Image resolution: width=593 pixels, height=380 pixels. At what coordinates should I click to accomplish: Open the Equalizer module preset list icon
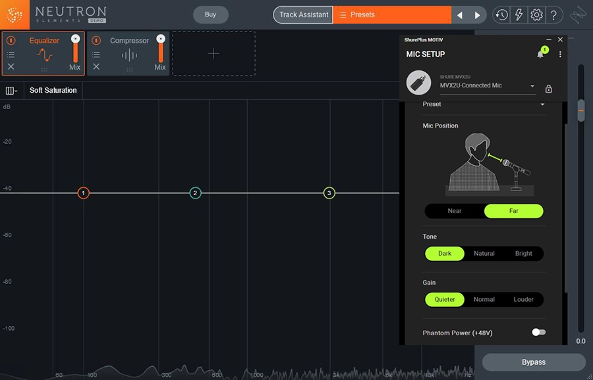pyautogui.click(x=11, y=55)
